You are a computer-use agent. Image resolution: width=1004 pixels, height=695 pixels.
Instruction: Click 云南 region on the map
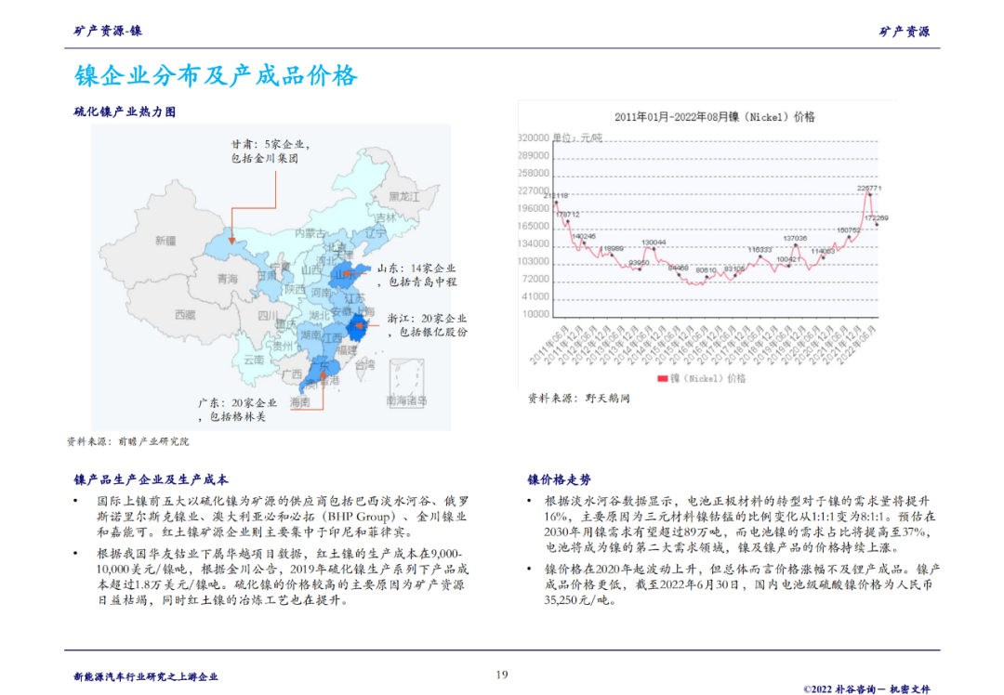click(x=254, y=359)
